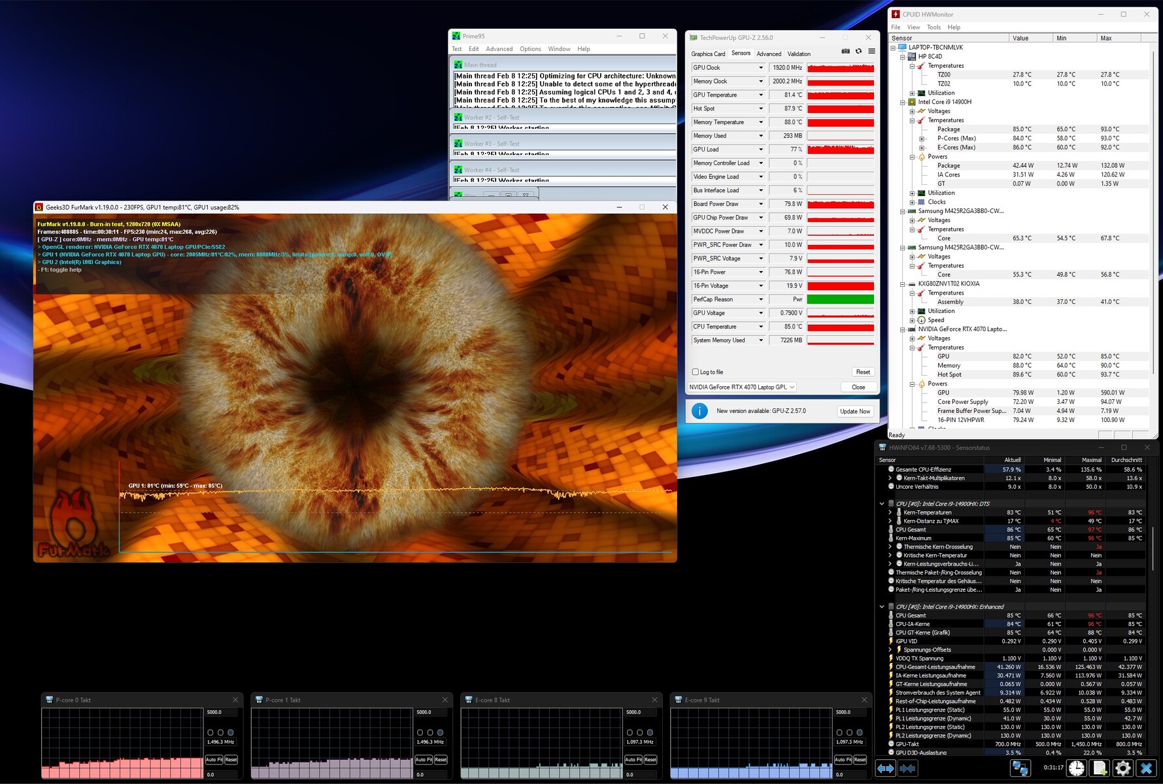Select the selected third radio button in P-core 0 graph
The height and width of the screenshot is (784, 1163).
point(231,732)
